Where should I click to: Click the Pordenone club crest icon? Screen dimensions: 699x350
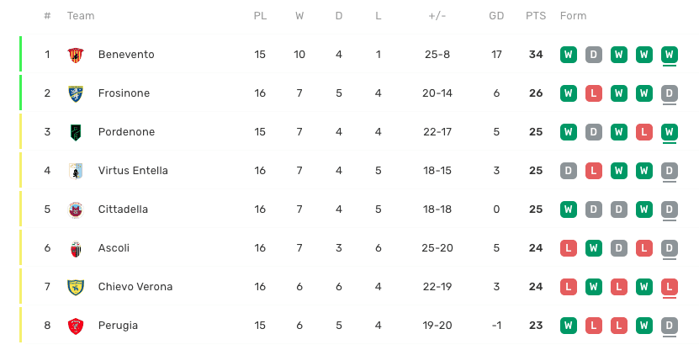pos(76,132)
